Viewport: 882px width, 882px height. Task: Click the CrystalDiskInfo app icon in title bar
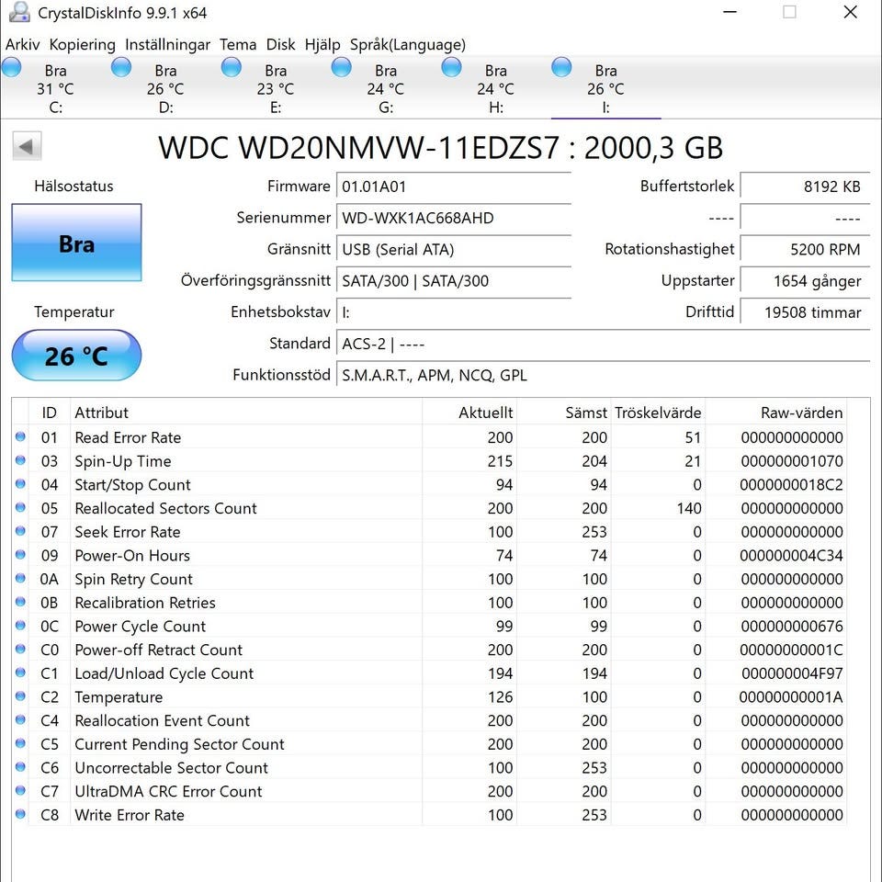(x=19, y=12)
